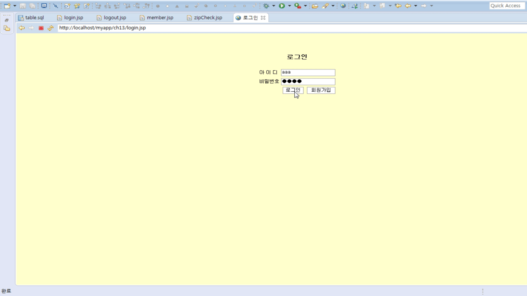The width and height of the screenshot is (527, 296).
Task: Click the Skip All Breakpoints icon
Action: tap(56, 6)
